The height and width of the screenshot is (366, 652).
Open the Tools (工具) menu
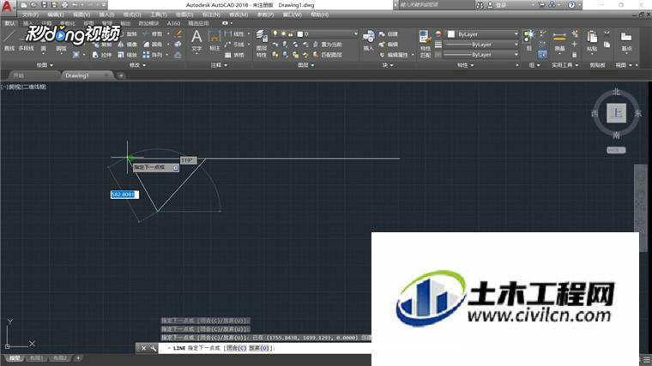[x=159, y=15]
